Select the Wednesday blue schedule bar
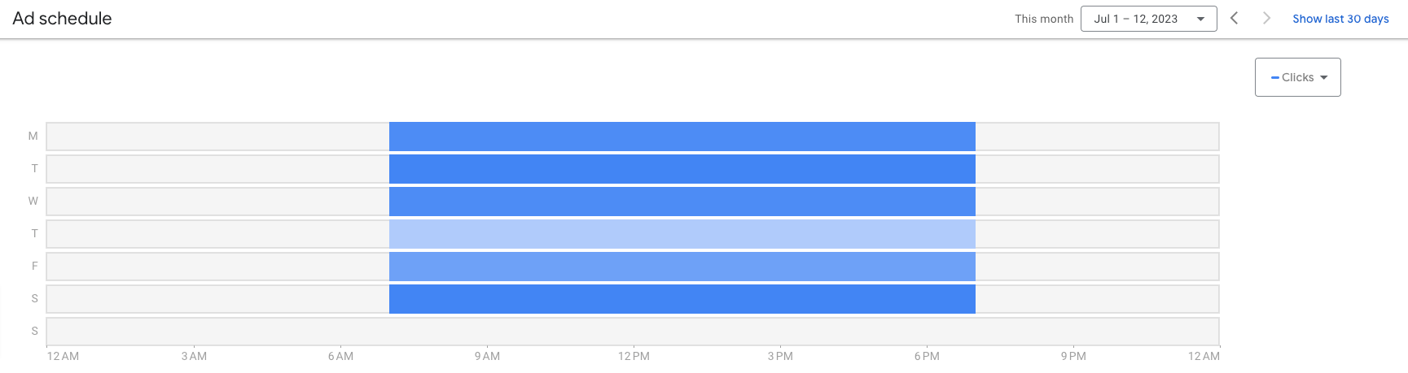Viewport: 1408px width, 373px height. 682,202
